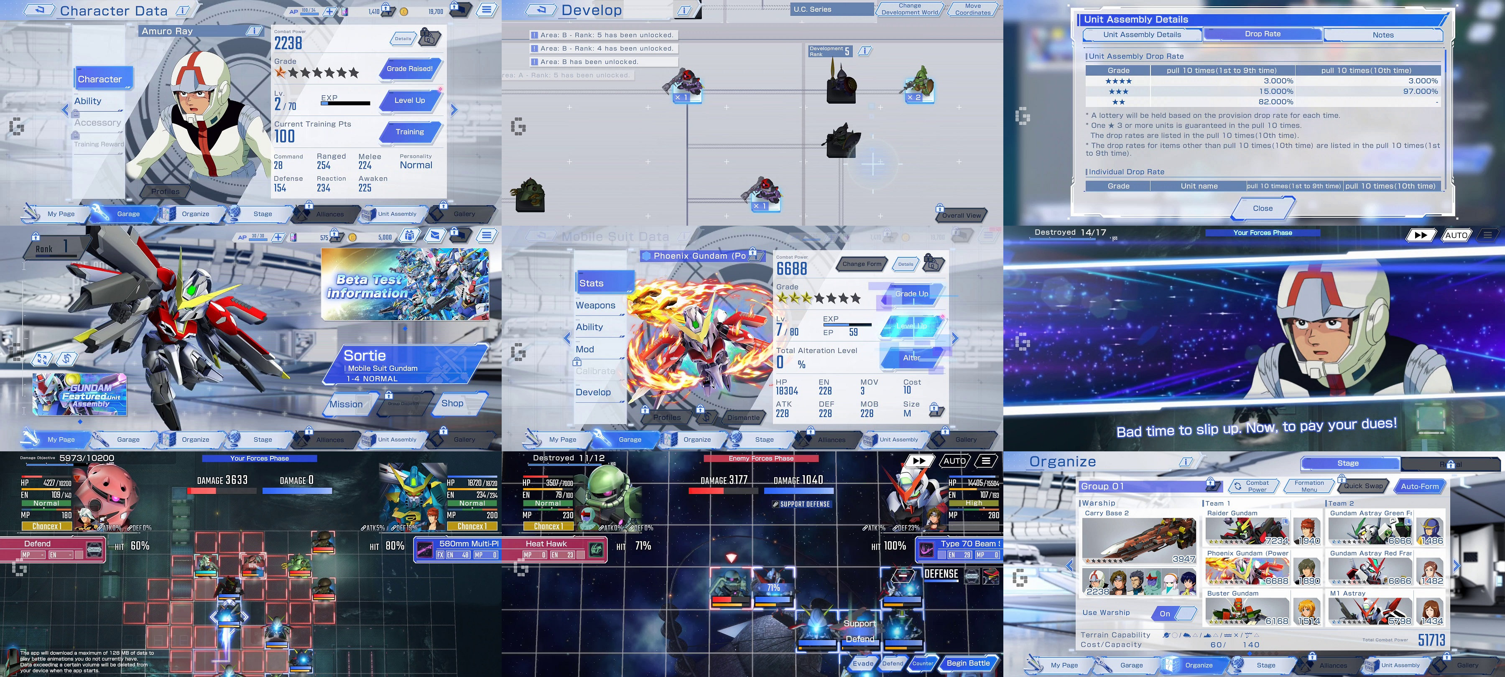Switch to the Notes tab
The image size is (1505, 677).
(x=1383, y=35)
